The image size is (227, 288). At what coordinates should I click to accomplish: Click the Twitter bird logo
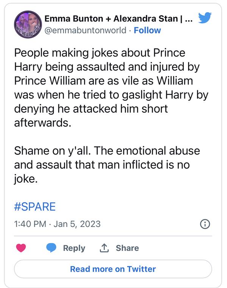[205, 18]
